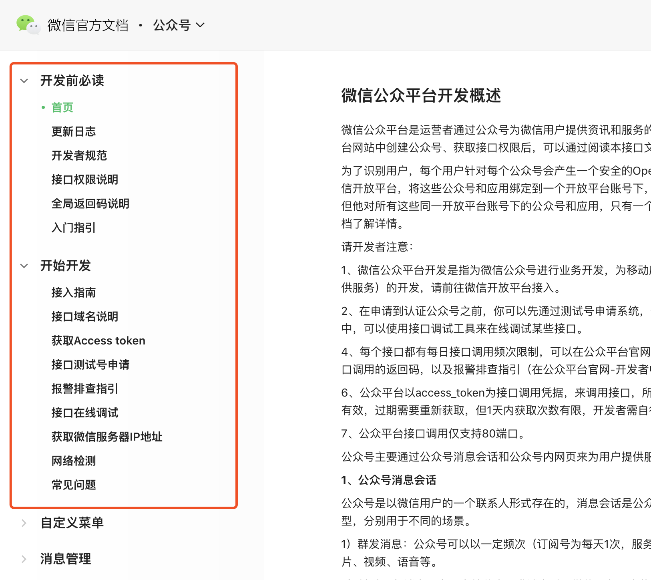The height and width of the screenshot is (580, 651).
Task: Open the 公众号 dropdown in header
Action: coord(179,25)
